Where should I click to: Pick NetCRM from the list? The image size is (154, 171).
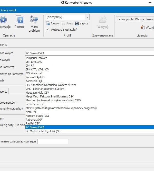90,112
